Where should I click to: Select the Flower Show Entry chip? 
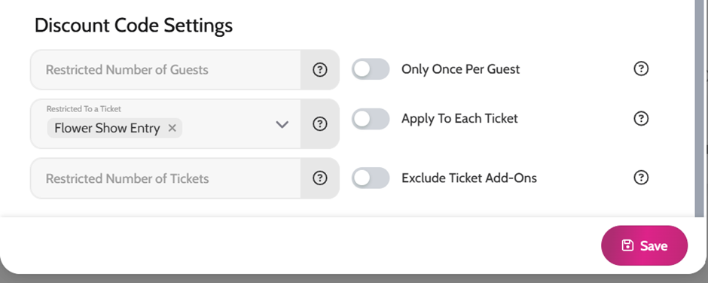107,128
